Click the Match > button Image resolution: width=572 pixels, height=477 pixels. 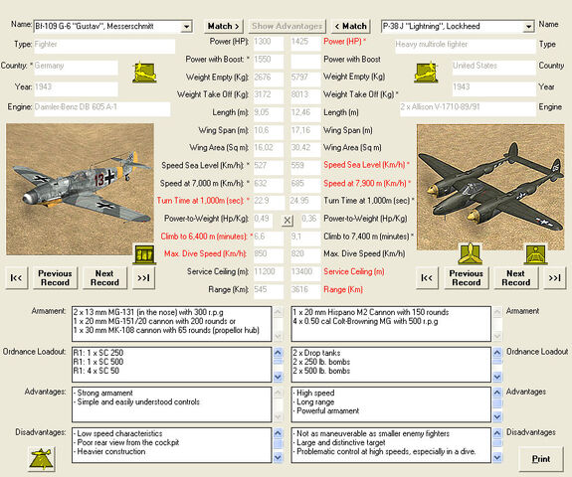click(x=223, y=26)
